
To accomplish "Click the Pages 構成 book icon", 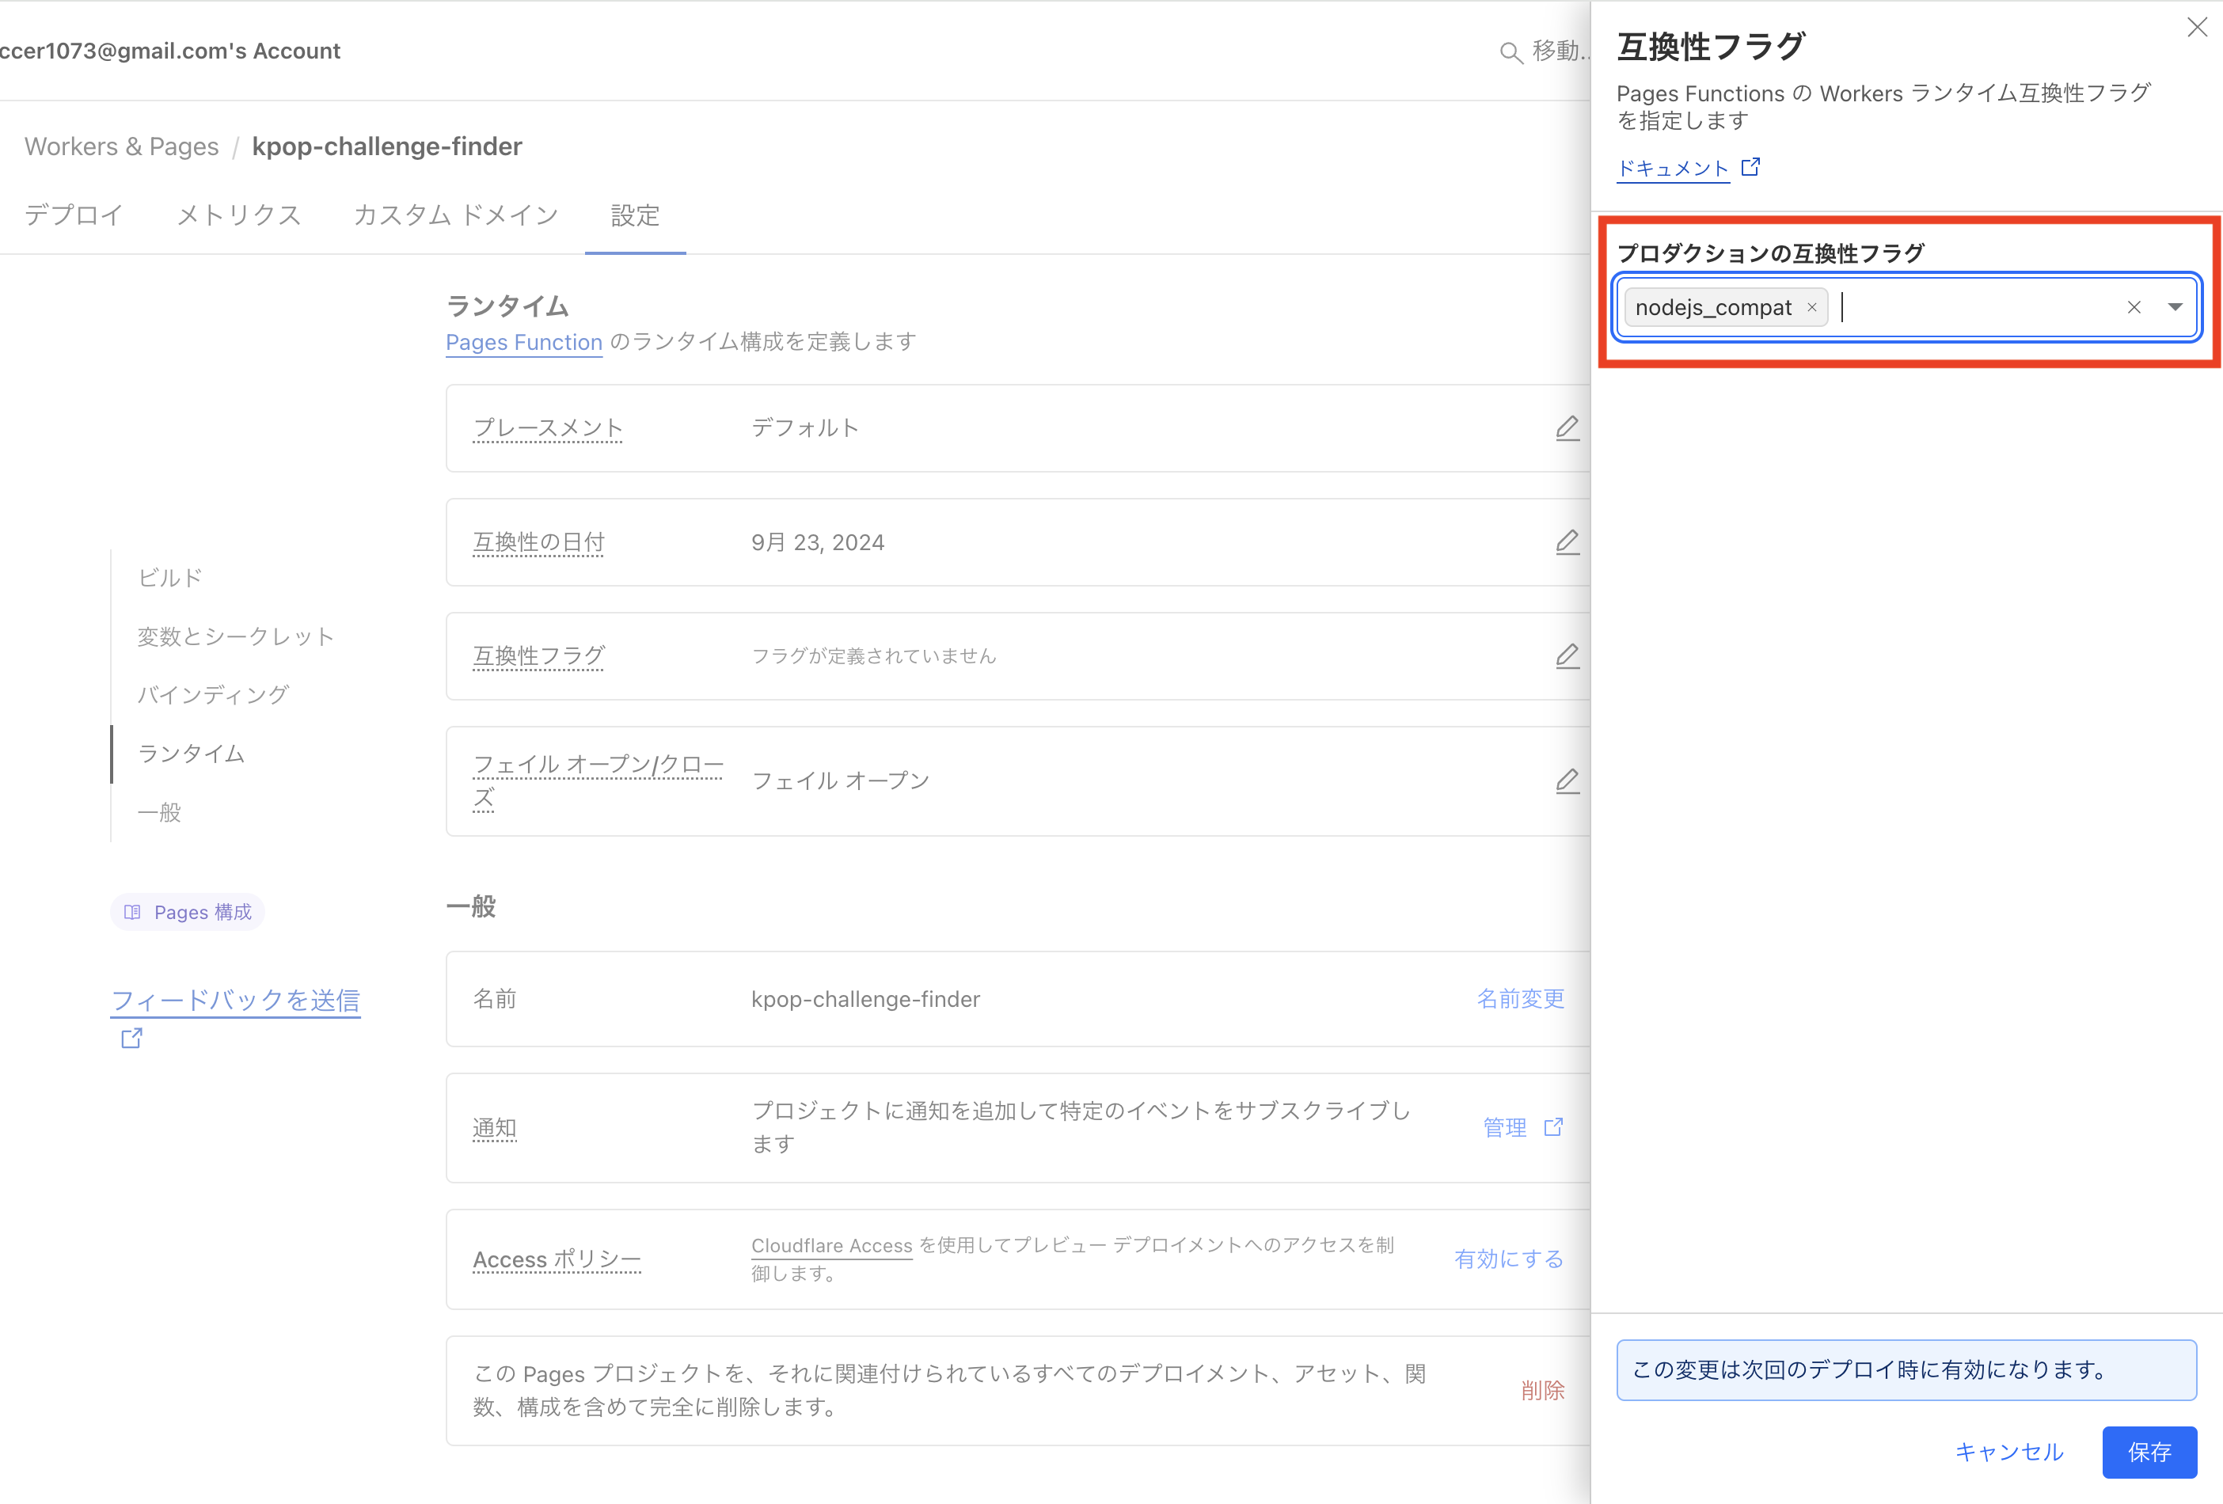I will click(x=133, y=911).
